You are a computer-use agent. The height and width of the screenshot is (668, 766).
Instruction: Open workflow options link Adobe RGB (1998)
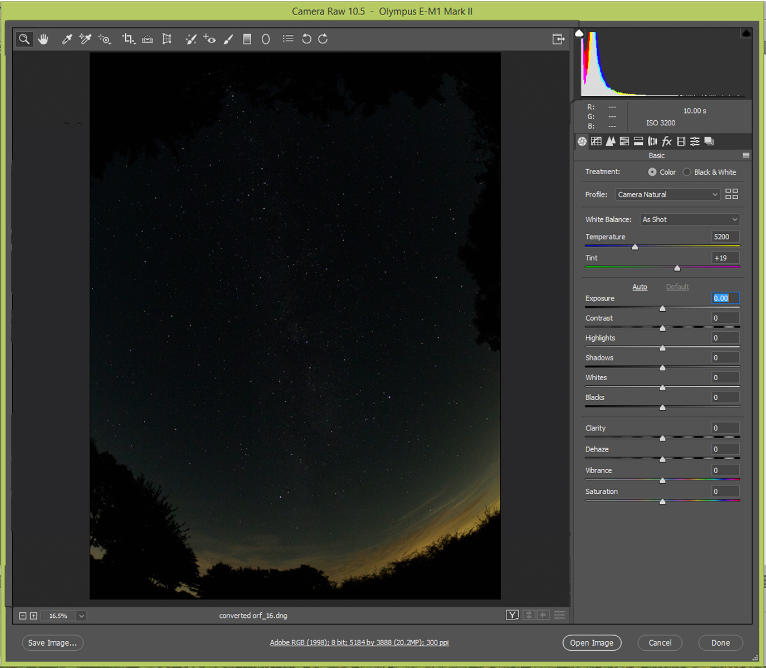[x=359, y=643]
